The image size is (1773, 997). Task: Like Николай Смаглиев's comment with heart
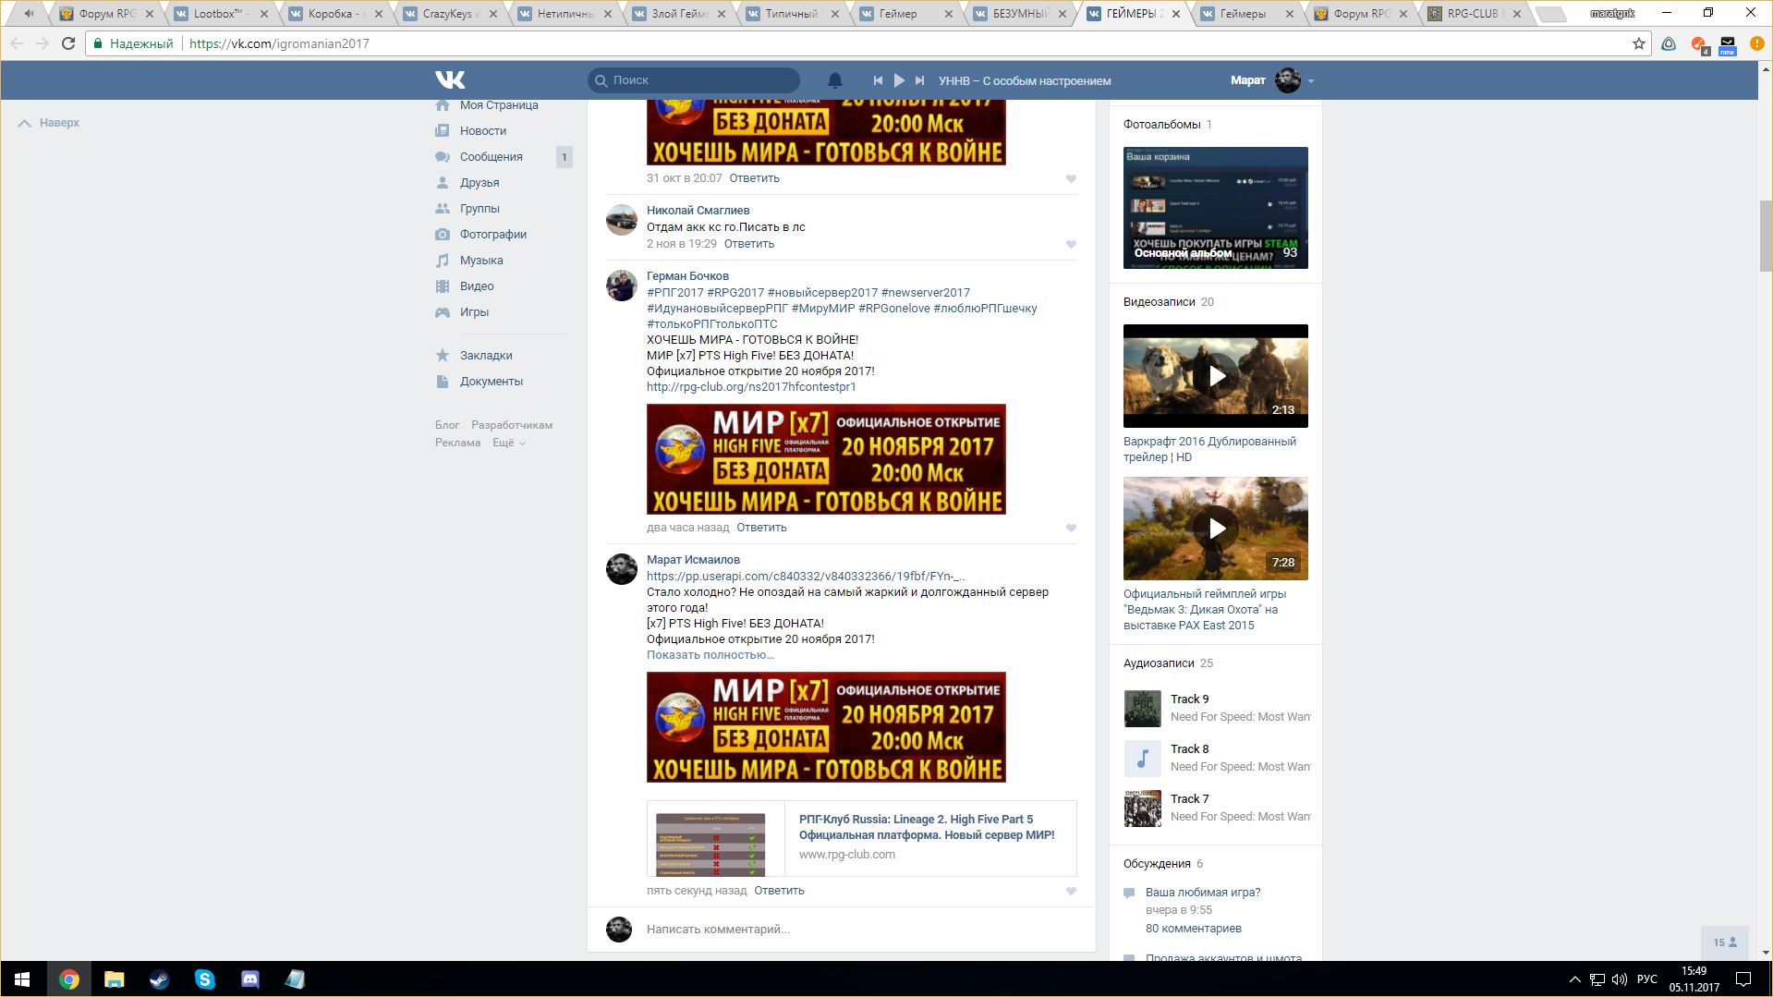click(x=1071, y=245)
